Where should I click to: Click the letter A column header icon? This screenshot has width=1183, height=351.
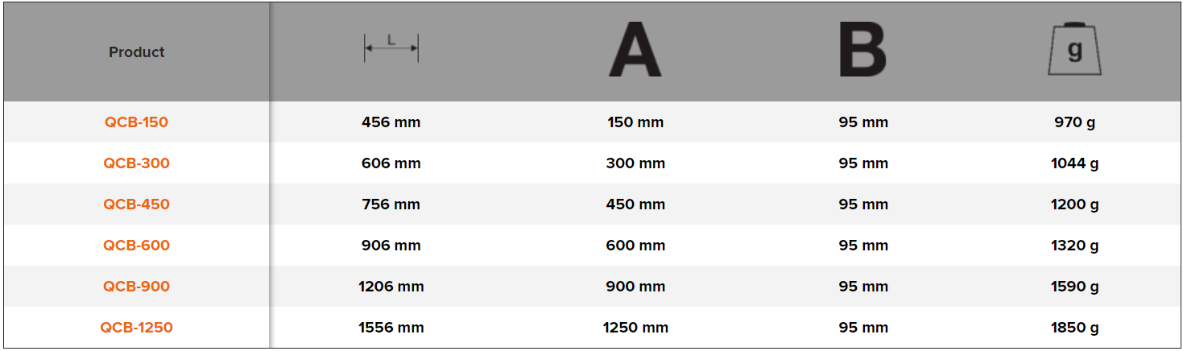(x=635, y=51)
